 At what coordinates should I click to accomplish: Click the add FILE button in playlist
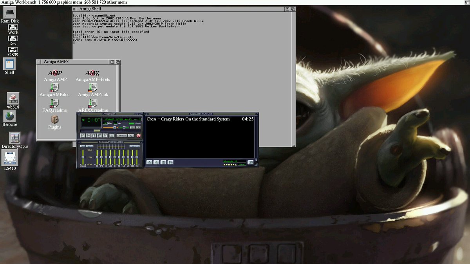click(x=149, y=162)
